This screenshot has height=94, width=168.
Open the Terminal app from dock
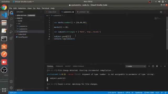point(4,39)
